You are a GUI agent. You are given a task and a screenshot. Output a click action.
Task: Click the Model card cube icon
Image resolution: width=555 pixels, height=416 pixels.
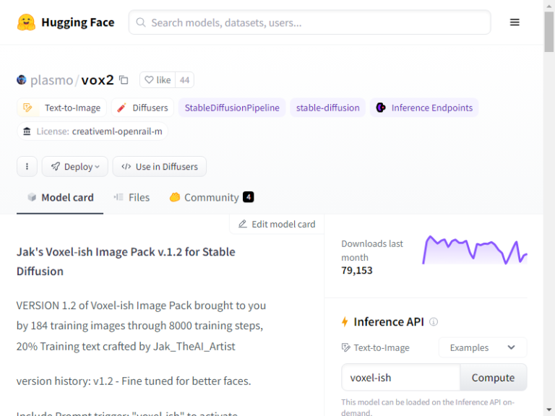pyautogui.click(x=32, y=197)
